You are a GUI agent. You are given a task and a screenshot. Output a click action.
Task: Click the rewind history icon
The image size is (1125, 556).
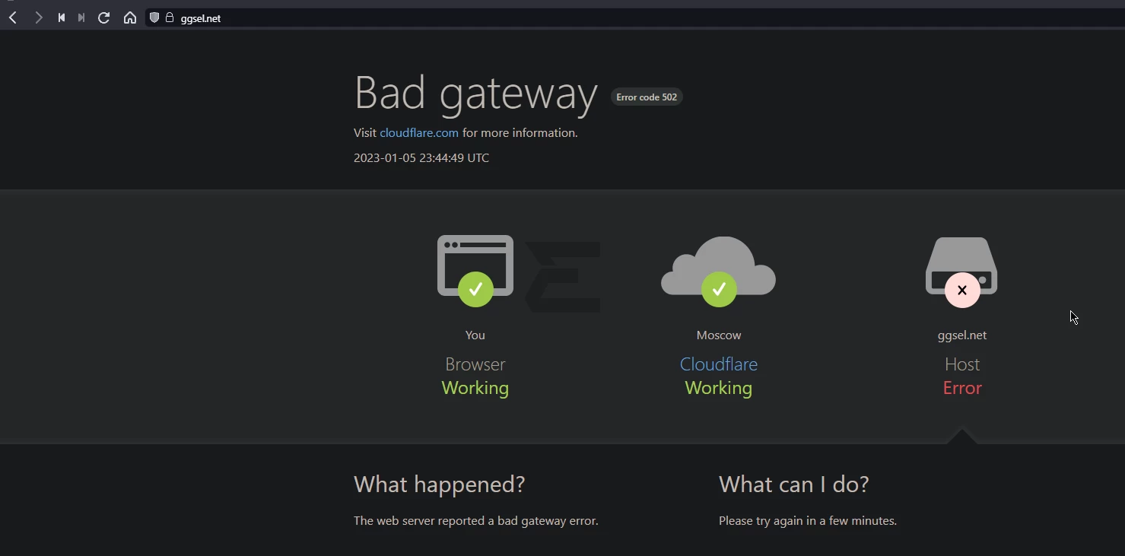[62, 17]
